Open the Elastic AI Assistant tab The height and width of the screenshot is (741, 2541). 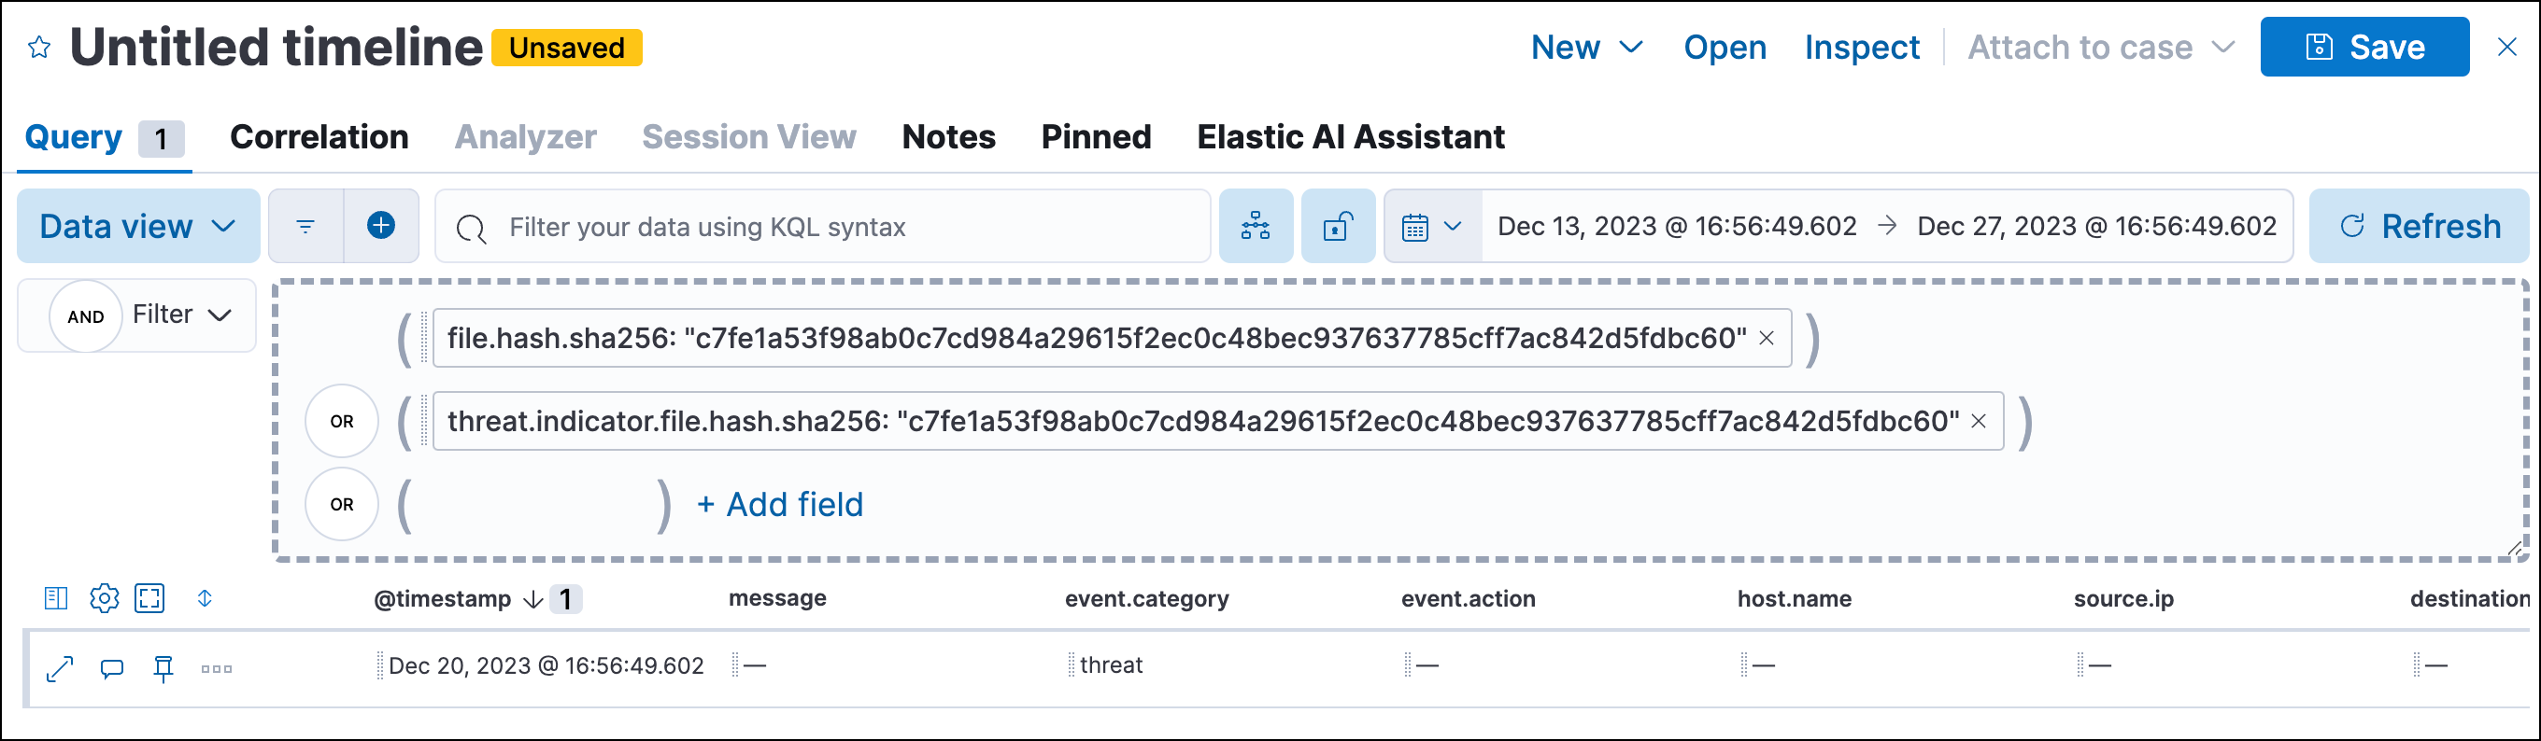tap(1349, 137)
